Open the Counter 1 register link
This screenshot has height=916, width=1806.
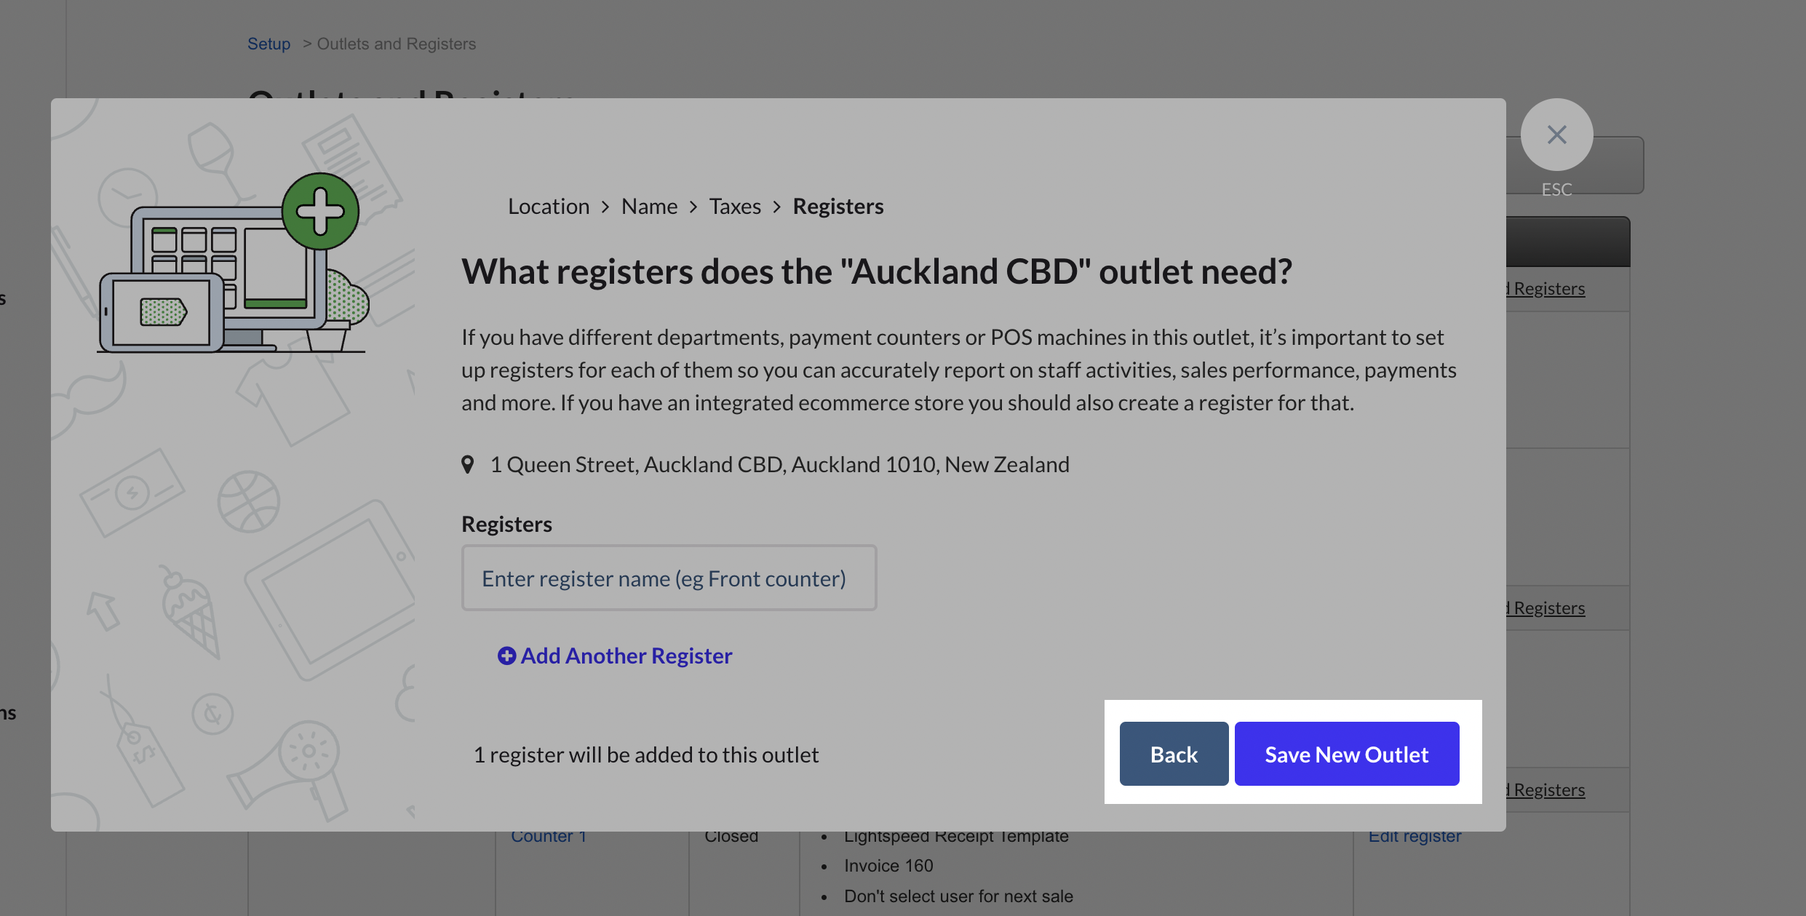click(549, 837)
